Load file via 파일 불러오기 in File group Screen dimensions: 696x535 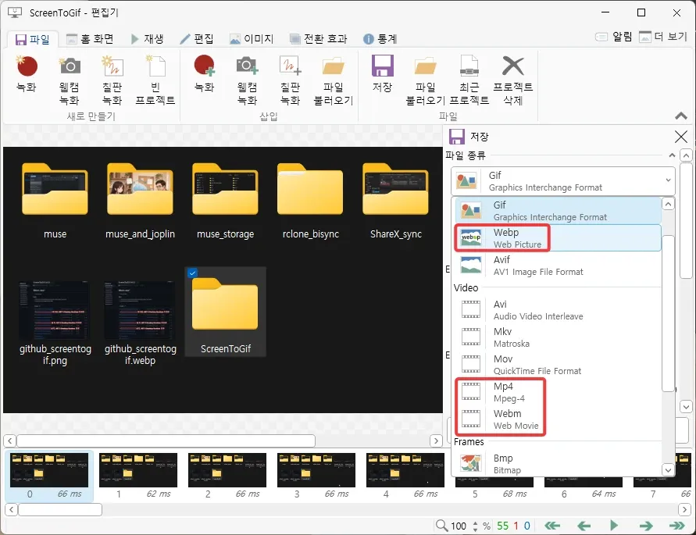(425, 80)
